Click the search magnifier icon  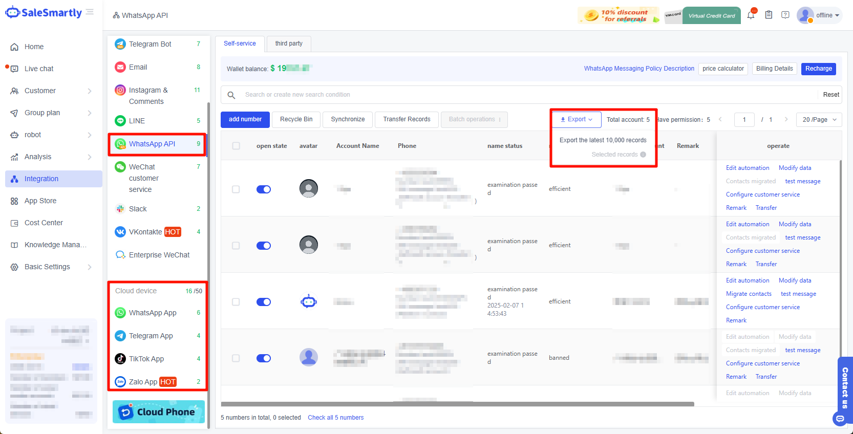(231, 95)
